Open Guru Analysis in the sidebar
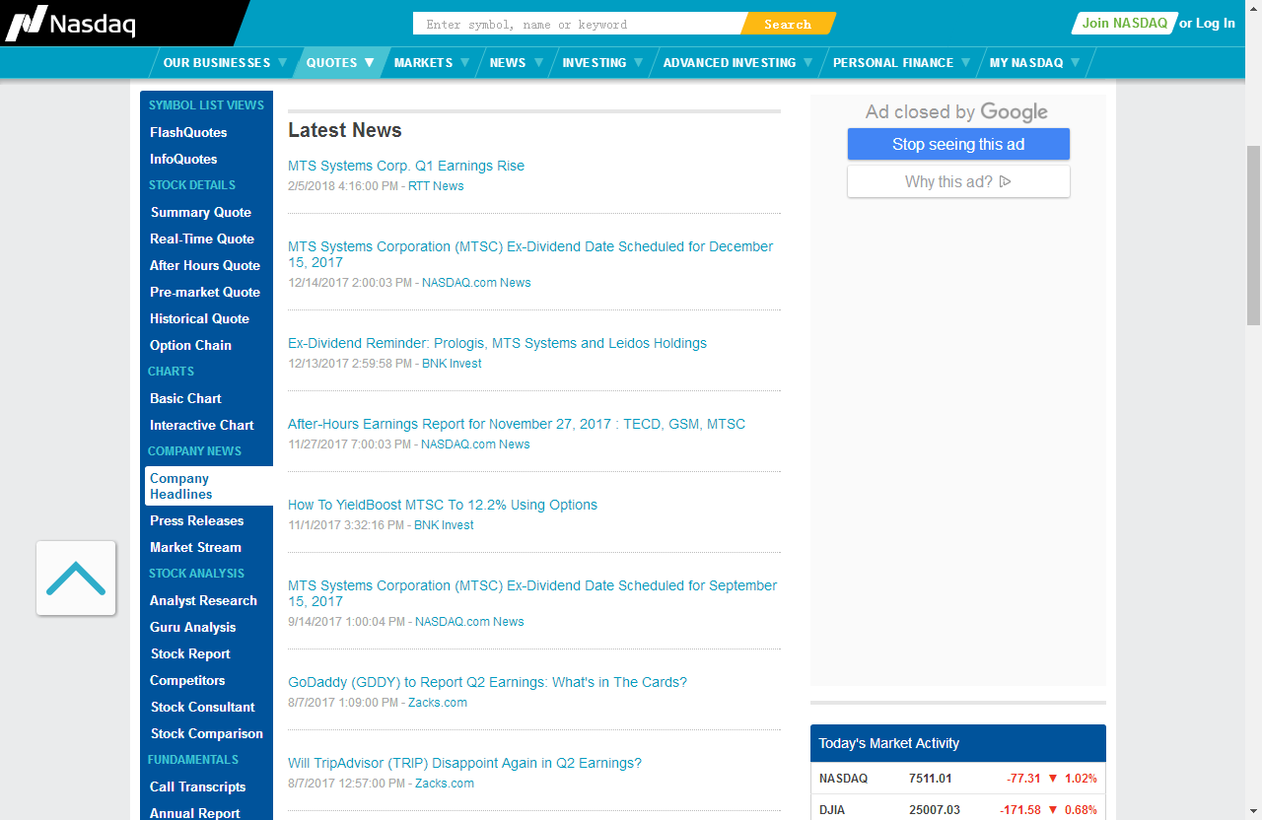This screenshot has height=820, width=1262. coord(193,627)
